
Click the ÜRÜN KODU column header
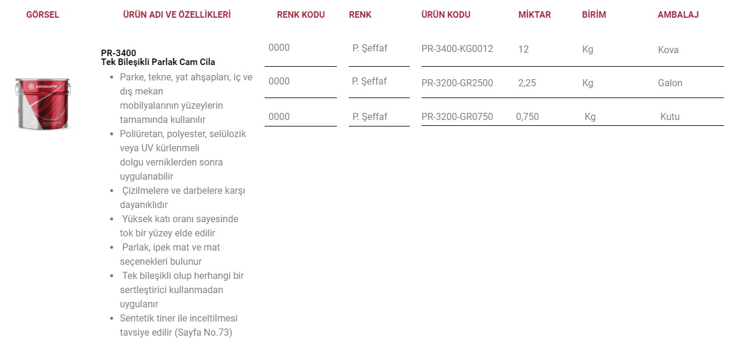446,15
